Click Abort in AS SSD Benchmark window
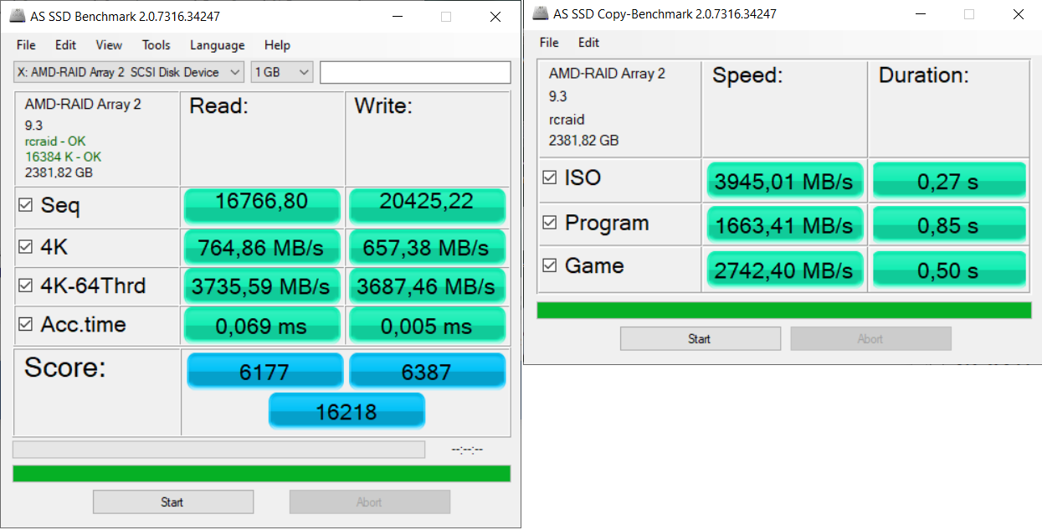 (369, 502)
